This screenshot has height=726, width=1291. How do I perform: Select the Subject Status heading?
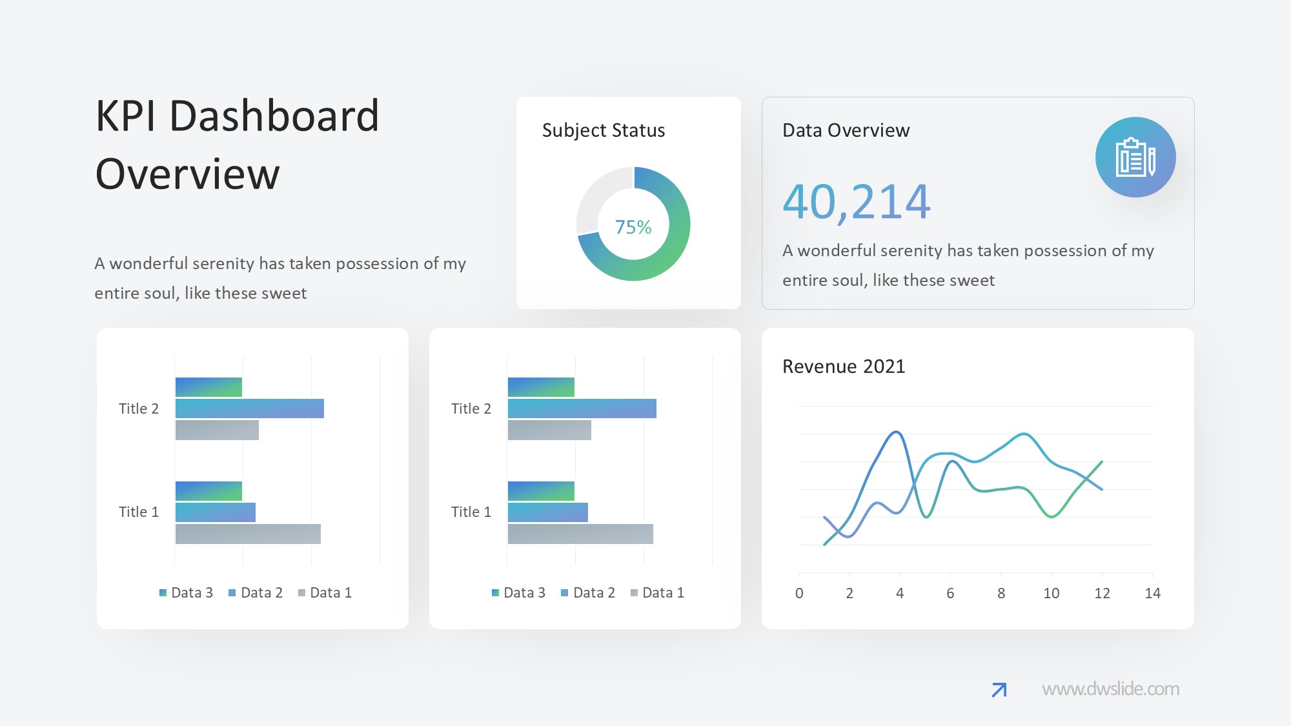(x=603, y=130)
